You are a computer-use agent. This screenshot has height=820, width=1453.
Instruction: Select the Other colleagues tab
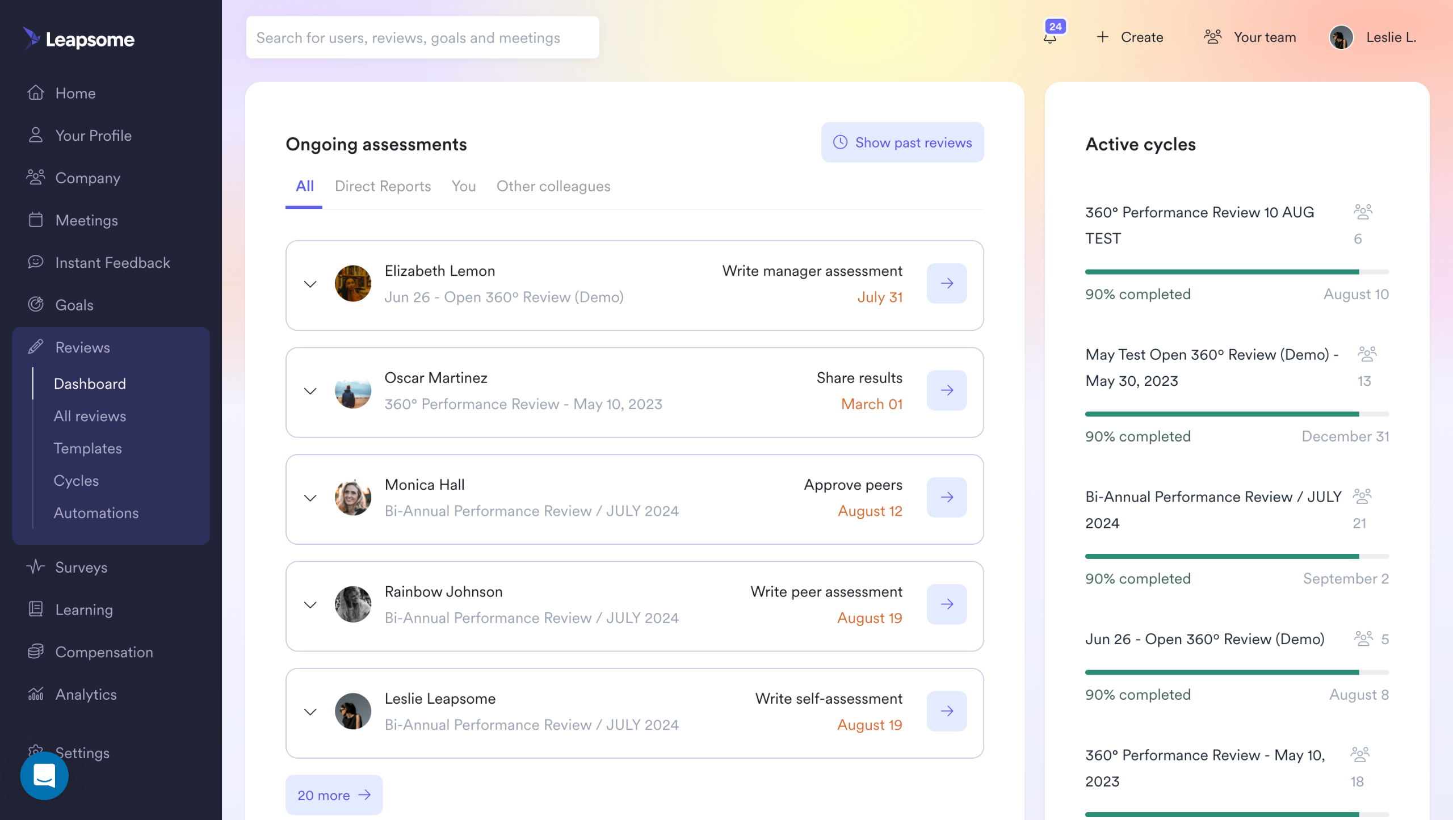553,186
